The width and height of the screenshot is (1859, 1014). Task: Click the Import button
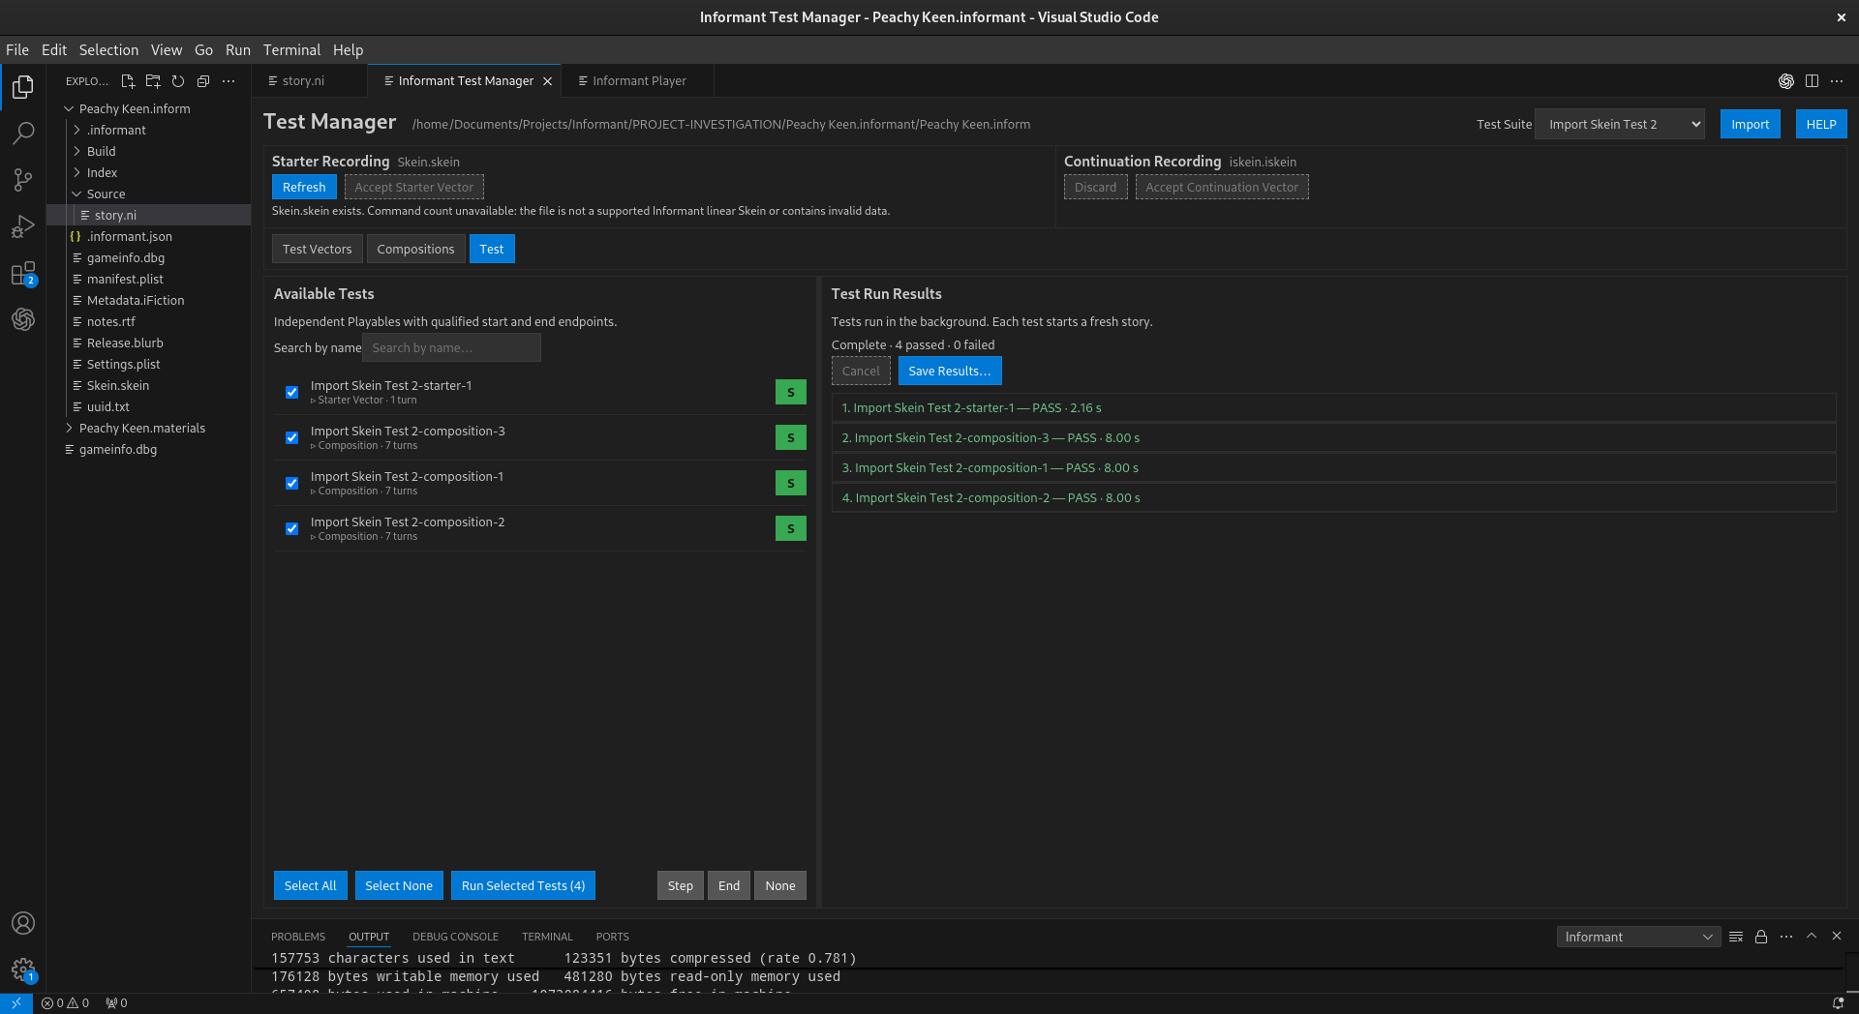(1750, 124)
